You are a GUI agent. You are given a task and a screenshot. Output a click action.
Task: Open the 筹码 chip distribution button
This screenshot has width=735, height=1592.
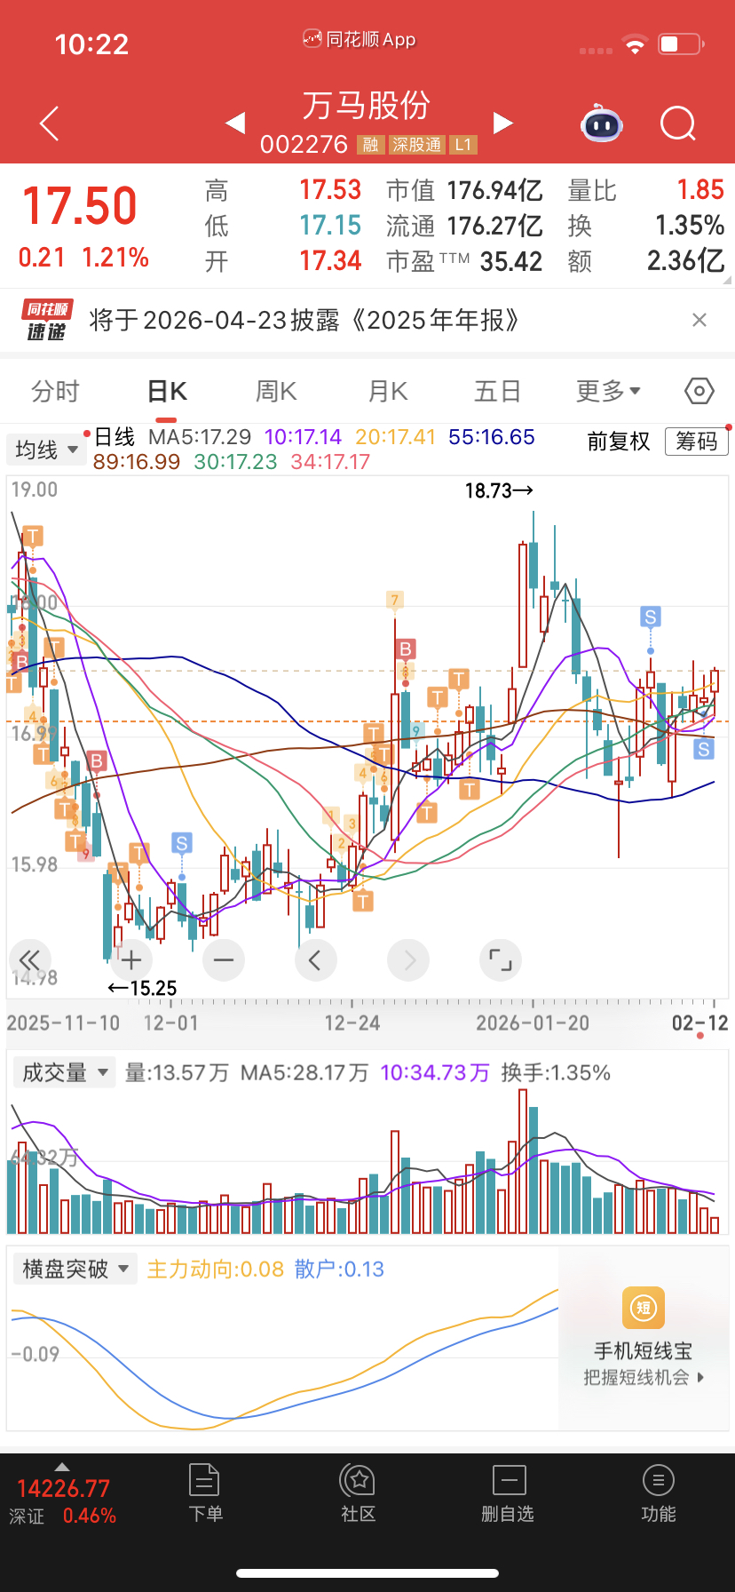[697, 442]
